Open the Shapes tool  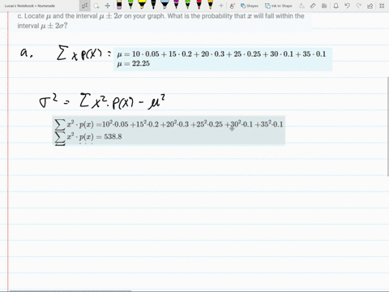point(250,6)
